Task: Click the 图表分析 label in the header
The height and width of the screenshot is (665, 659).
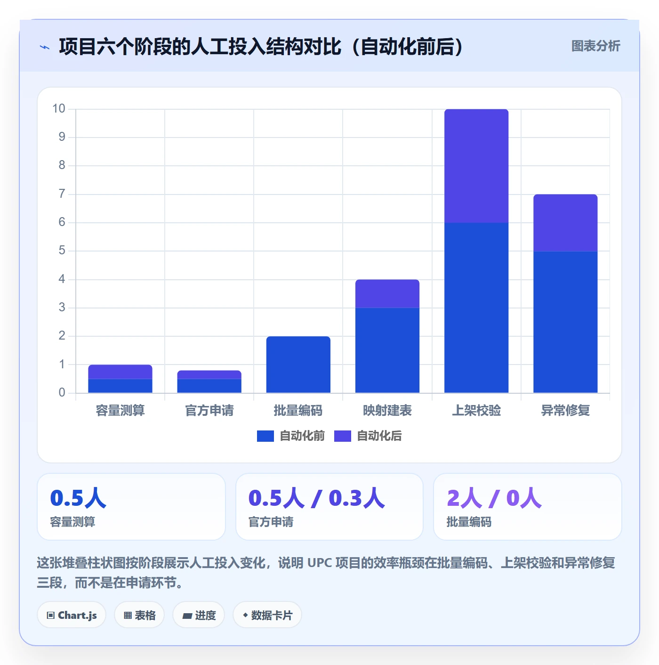Action: coord(595,46)
